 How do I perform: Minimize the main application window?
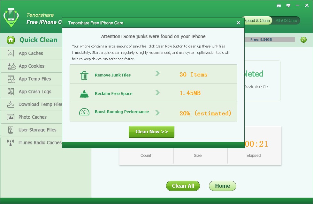pos(297,5)
